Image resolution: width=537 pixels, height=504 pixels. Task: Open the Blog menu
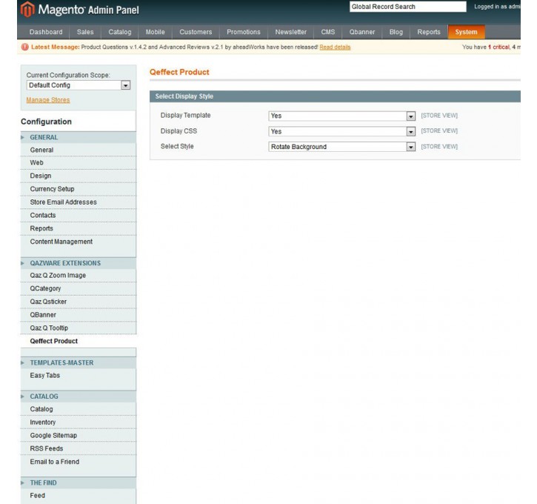[396, 32]
